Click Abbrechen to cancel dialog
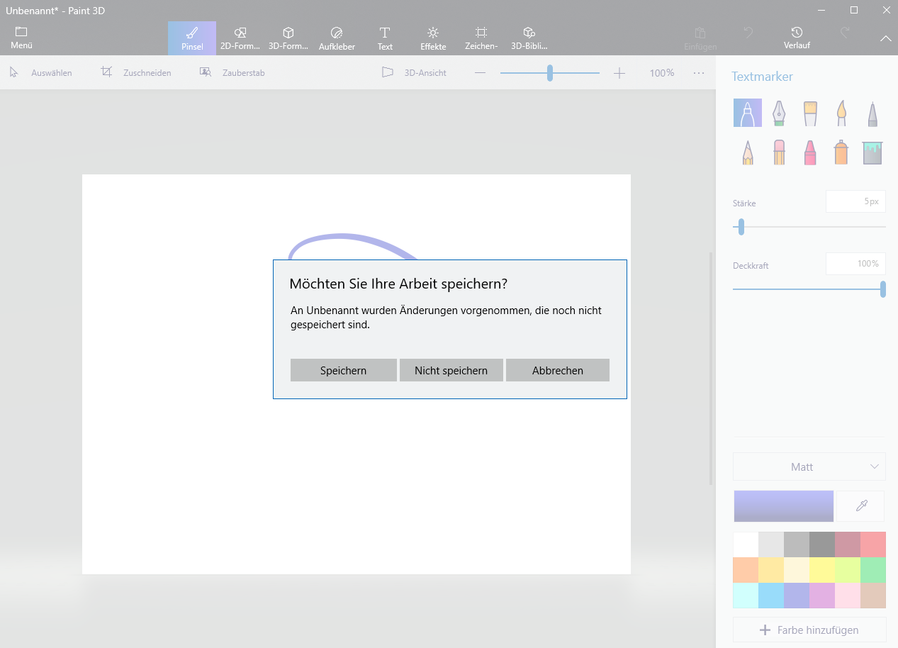The image size is (898, 648). 558,370
